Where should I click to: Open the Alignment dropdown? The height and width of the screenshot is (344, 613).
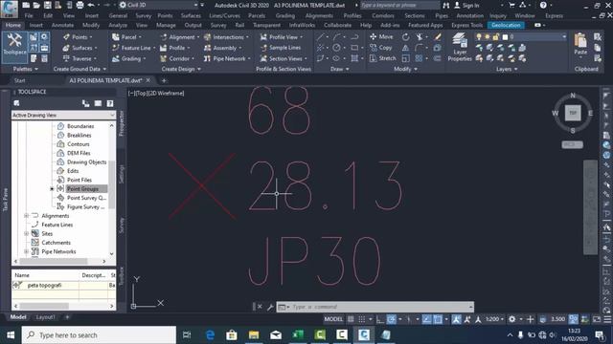[180, 37]
